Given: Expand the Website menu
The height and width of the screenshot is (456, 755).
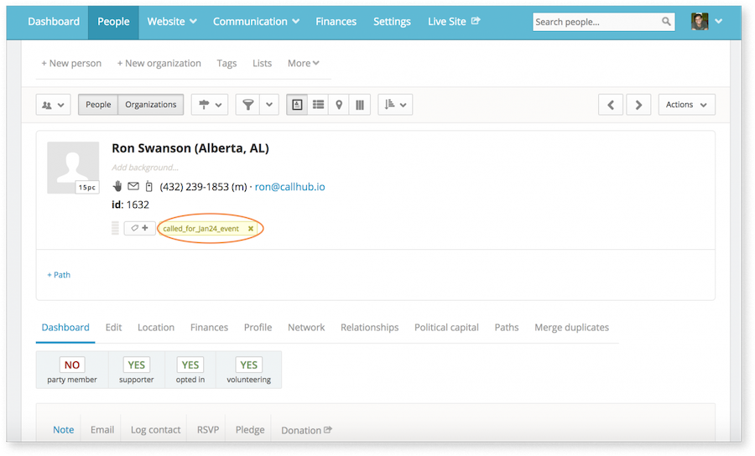Looking at the screenshot, I should pos(172,22).
